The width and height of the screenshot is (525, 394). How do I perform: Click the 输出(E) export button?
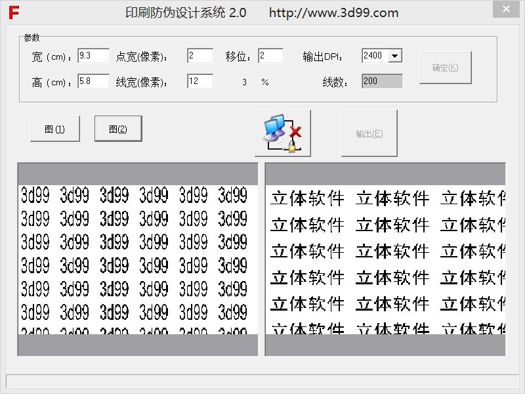[369, 133]
